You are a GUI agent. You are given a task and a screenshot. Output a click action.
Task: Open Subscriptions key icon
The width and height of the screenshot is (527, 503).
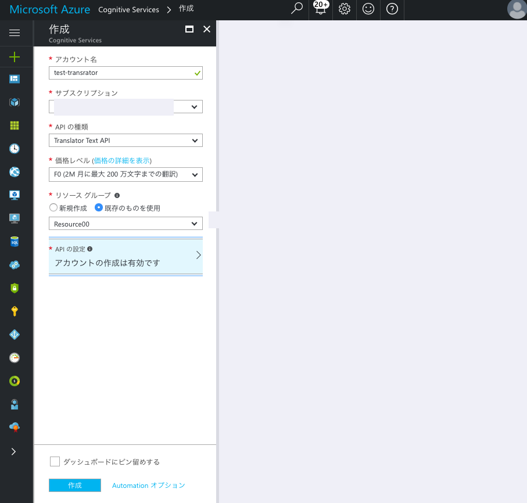click(15, 311)
